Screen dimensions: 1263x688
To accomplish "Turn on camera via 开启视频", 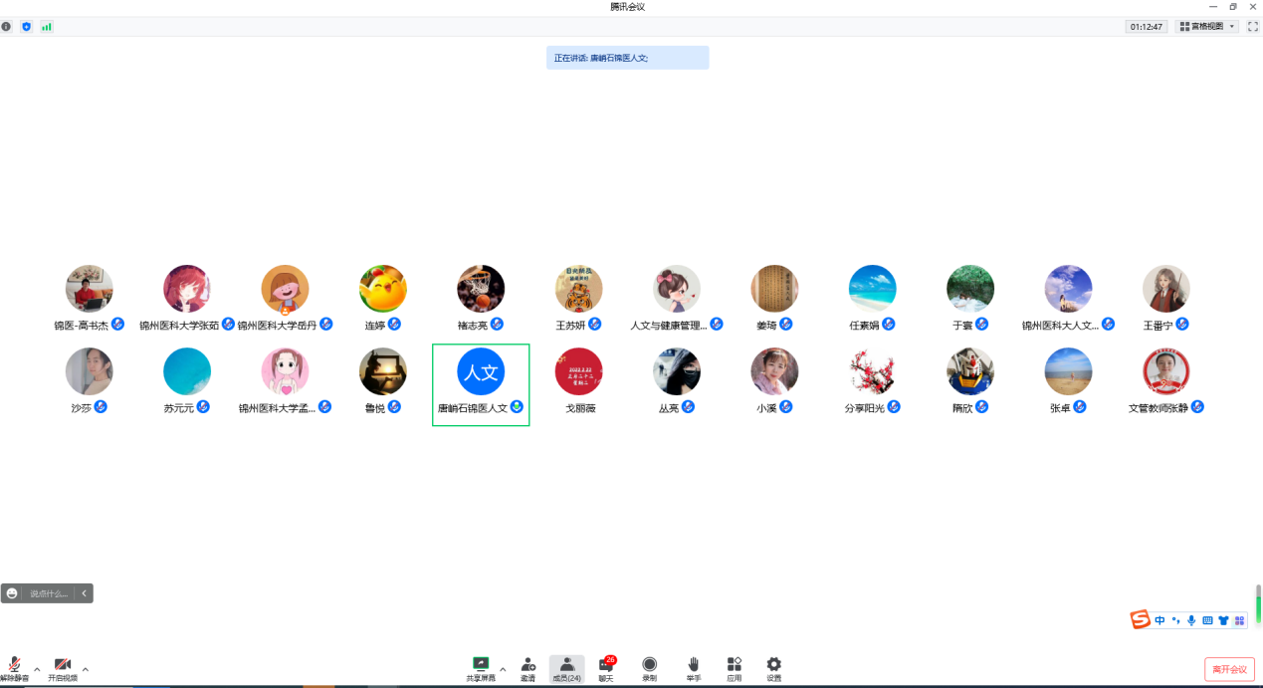I will tap(63, 668).
